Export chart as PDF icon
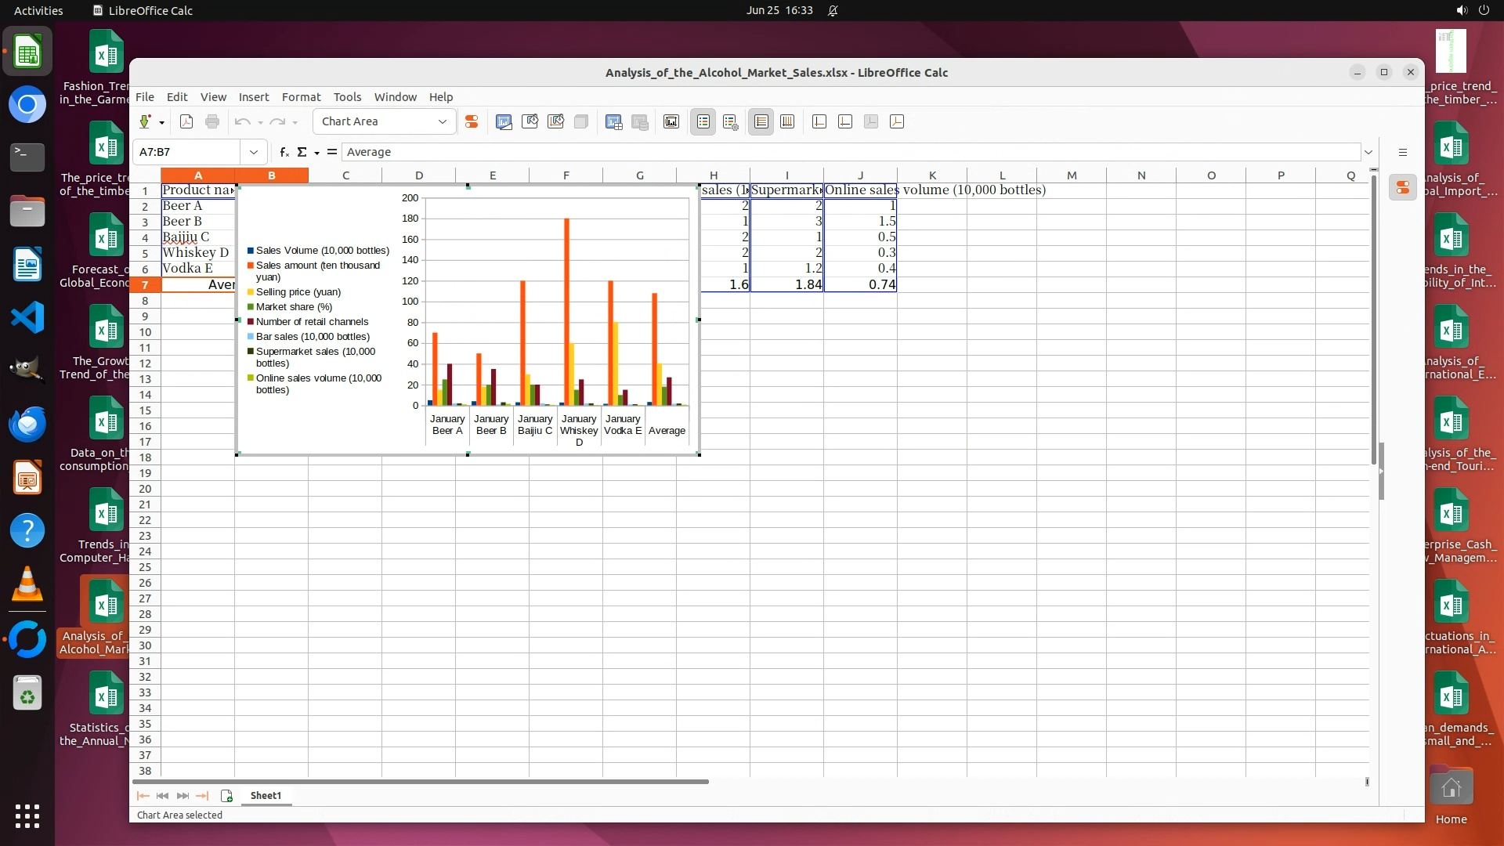1504x846 pixels. tap(186, 121)
